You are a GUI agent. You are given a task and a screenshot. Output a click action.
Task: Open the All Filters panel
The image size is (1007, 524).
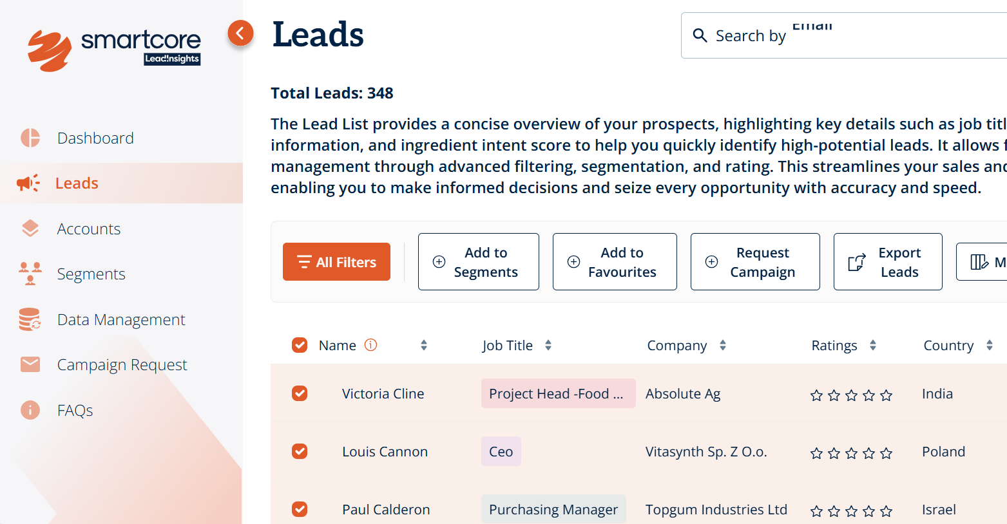coord(336,262)
